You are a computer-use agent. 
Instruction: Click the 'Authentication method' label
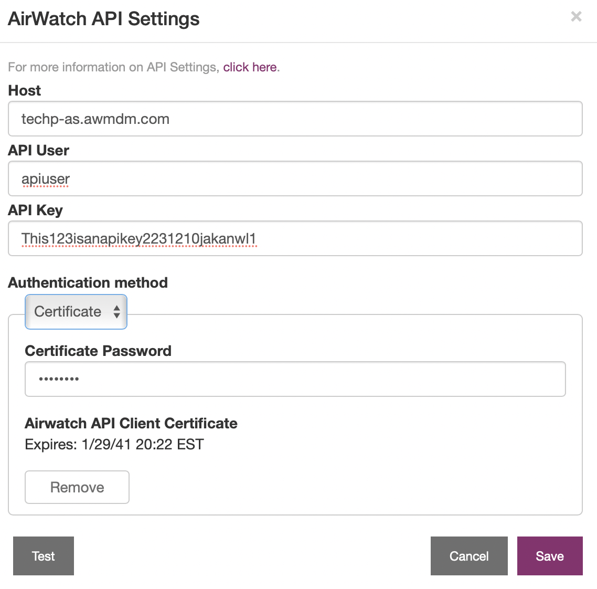pos(88,283)
